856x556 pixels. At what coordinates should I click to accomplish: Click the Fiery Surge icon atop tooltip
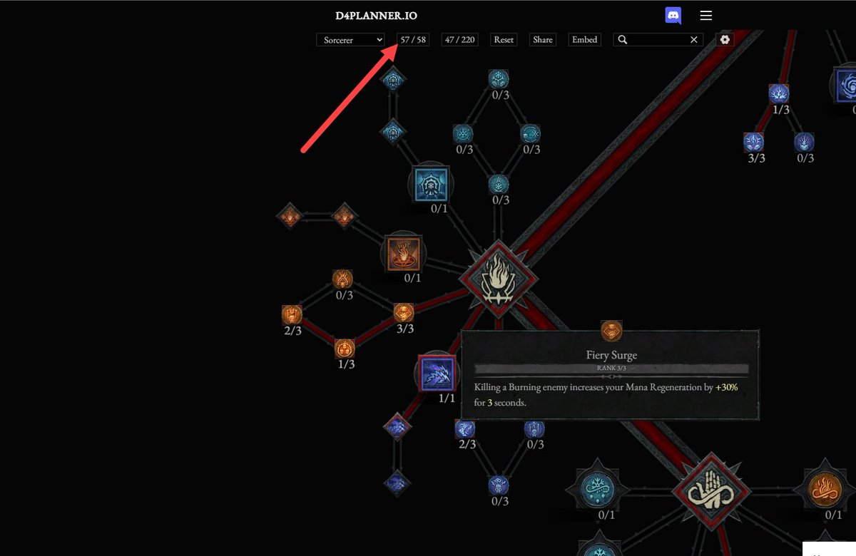pyautogui.click(x=611, y=331)
